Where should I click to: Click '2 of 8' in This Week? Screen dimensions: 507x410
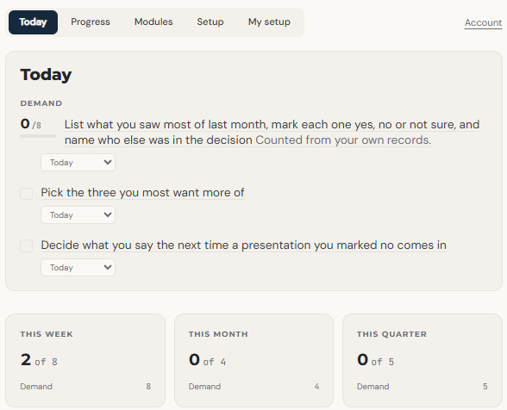pyautogui.click(x=39, y=360)
